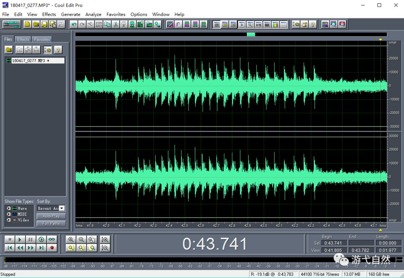Viewport: 404px width, 278px height.
Task: Go to end of the file
Action: (x=41, y=248)
